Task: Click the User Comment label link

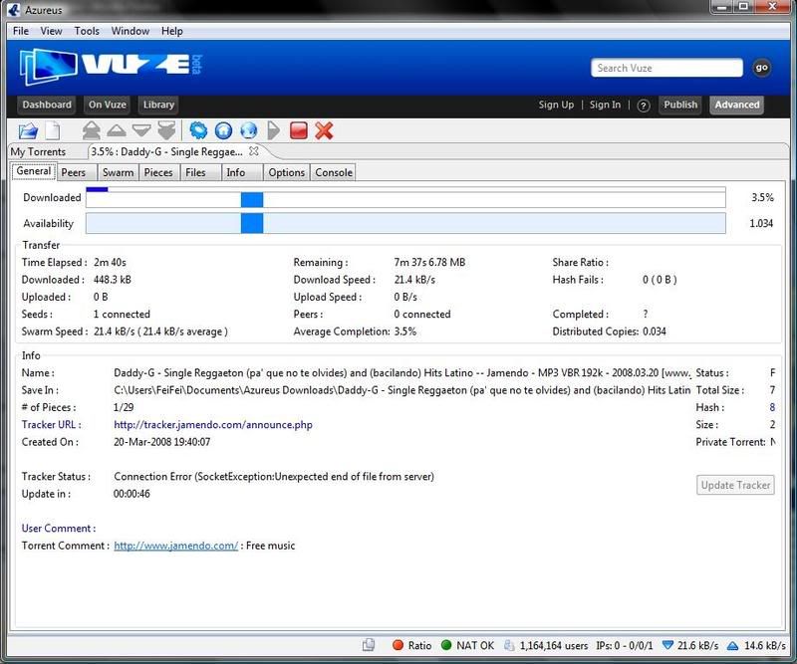Action: [59, 529]
